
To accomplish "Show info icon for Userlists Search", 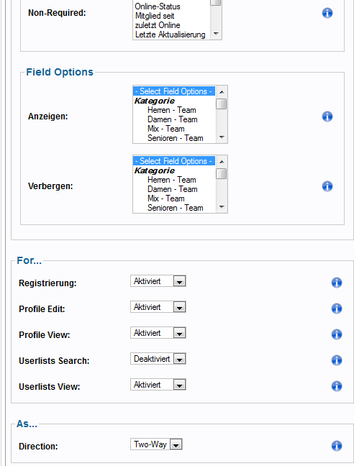I will pos(337,360).
